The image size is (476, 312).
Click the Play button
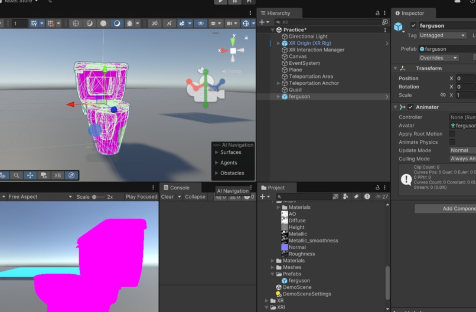[x=221, y=1]
